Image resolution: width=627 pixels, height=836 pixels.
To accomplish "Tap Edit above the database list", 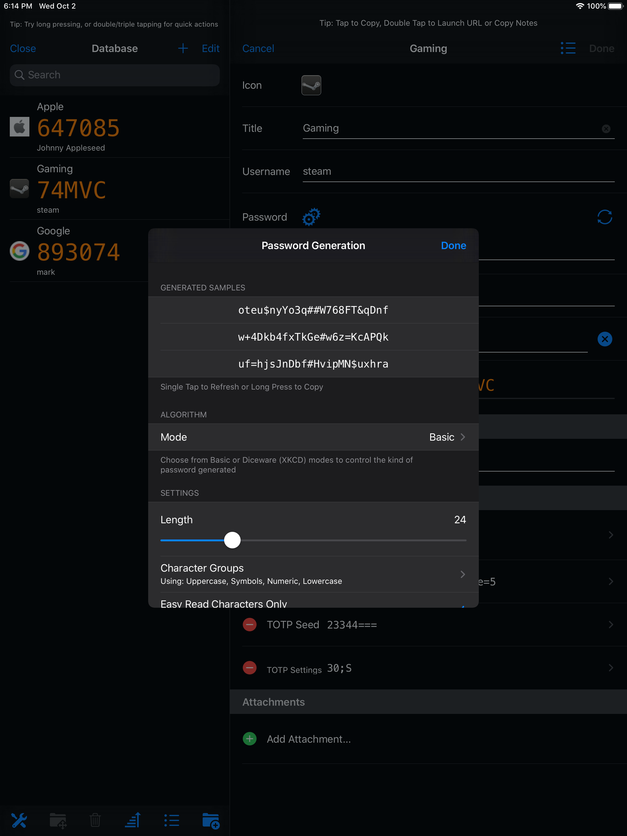I will coord(210,48).
